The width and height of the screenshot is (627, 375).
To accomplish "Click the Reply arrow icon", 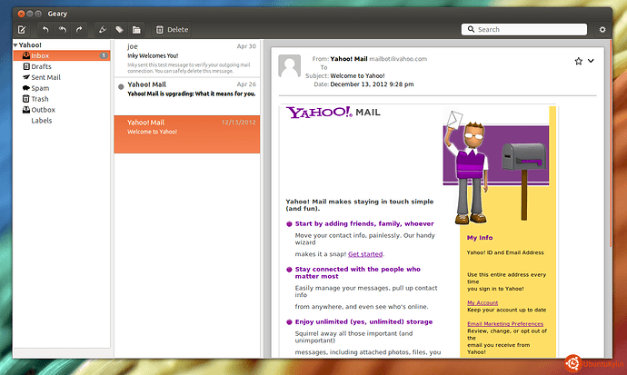I will (x=45, y=30).
